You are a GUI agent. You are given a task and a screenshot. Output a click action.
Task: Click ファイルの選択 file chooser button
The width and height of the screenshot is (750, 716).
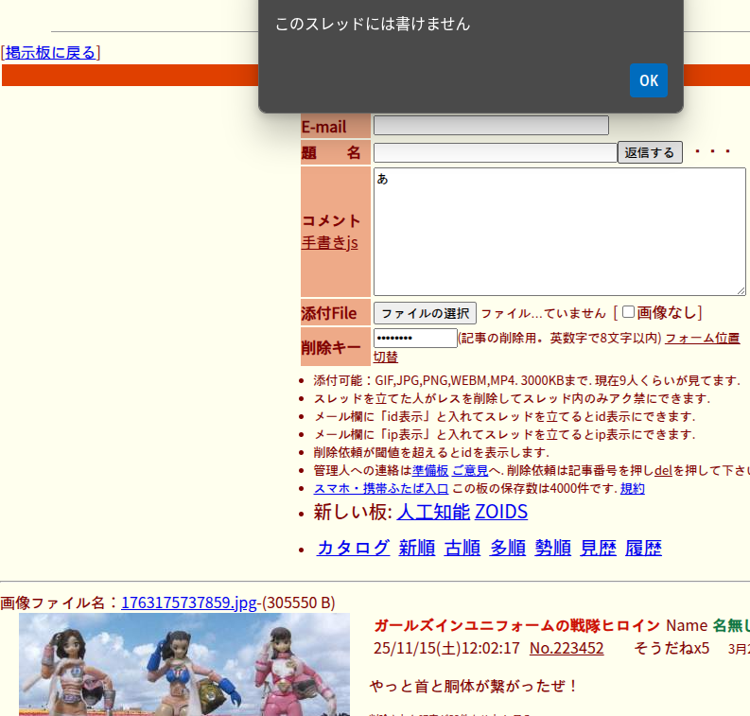pos(425,313)
